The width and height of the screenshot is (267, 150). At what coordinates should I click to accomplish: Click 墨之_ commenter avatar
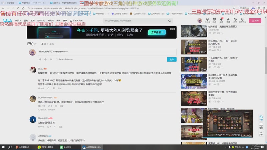coord(33,70)
